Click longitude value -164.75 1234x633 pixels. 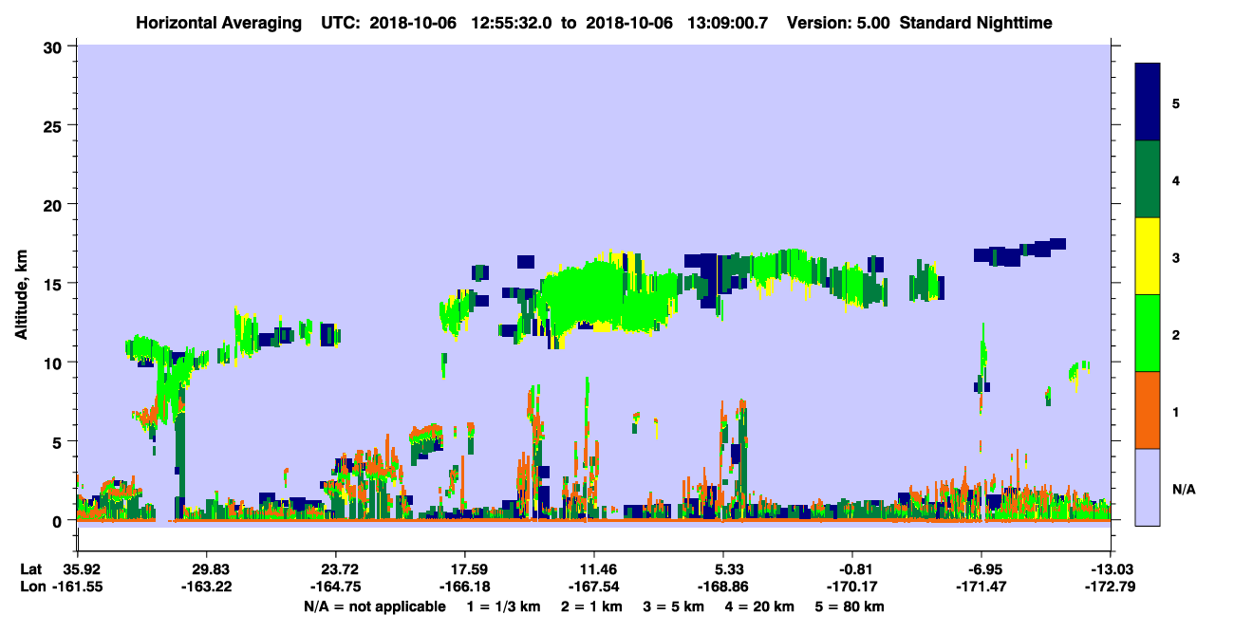tap(336, 586)
